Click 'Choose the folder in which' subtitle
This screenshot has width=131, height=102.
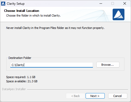pos(33,16)
